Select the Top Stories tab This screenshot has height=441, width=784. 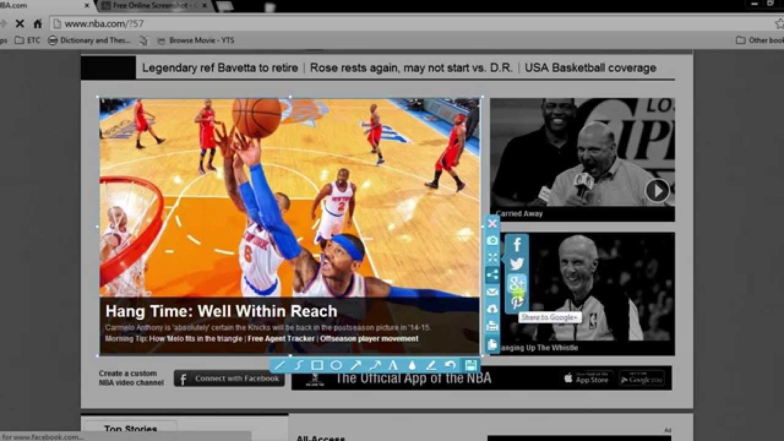130,429
